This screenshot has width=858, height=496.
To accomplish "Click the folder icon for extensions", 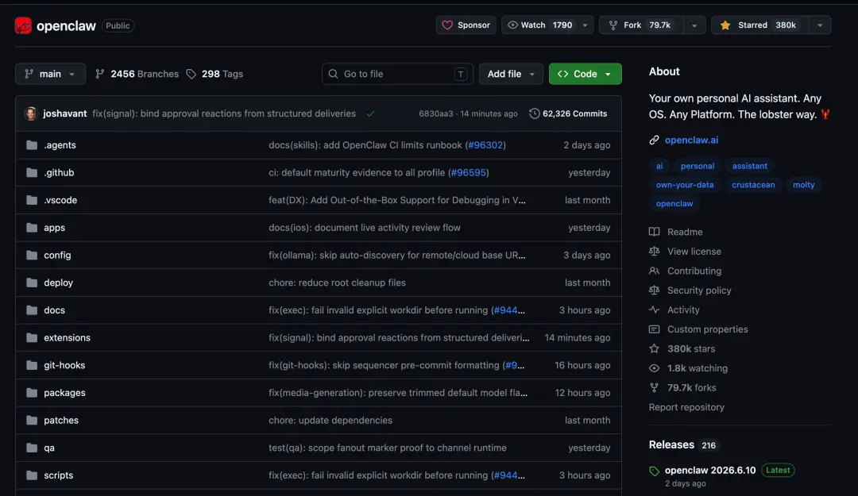I will [x=32, y=337].
